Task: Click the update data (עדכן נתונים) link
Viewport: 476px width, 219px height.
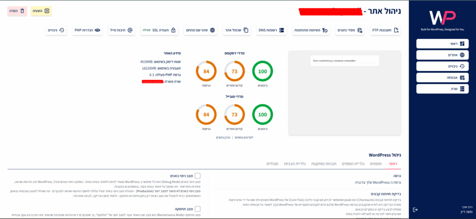Action: coord(223,137)
